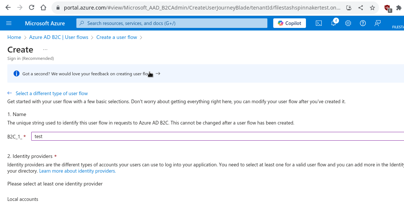Viewport: 404px width, 202px height.
Task: Click the browser share icon
Action: coord(361,8)
